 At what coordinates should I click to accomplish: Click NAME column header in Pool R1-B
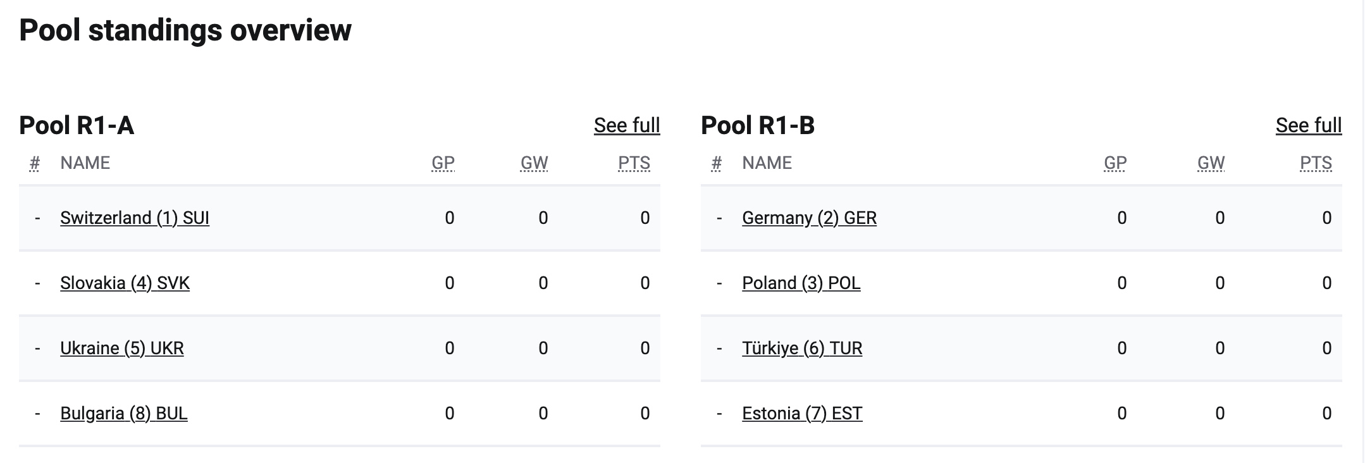click(767, 163)
